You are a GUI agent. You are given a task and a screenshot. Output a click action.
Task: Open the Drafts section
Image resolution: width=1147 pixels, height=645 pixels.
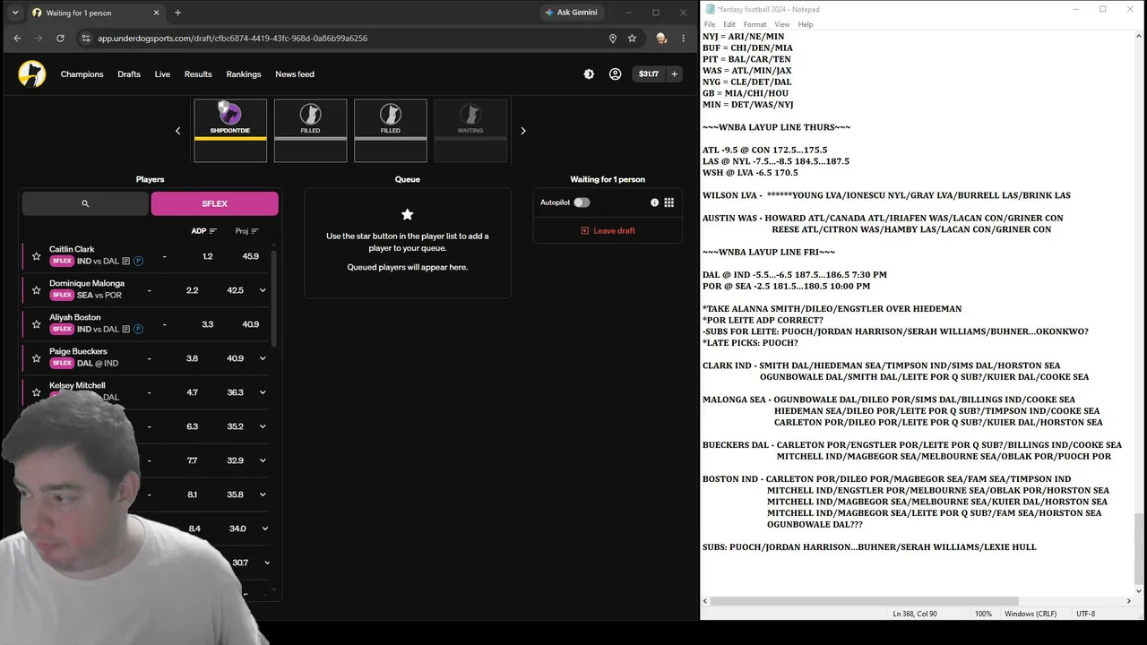[129, 74]
